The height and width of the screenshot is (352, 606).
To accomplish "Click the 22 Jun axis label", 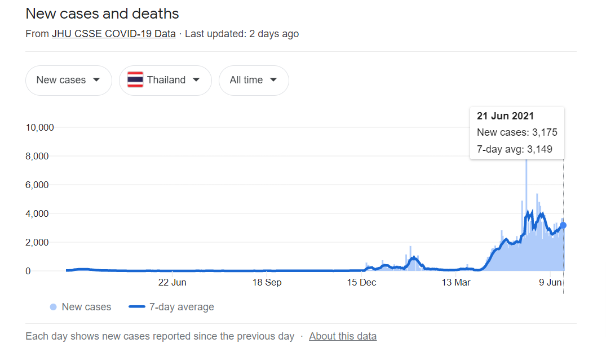I will tap(172, 283).
